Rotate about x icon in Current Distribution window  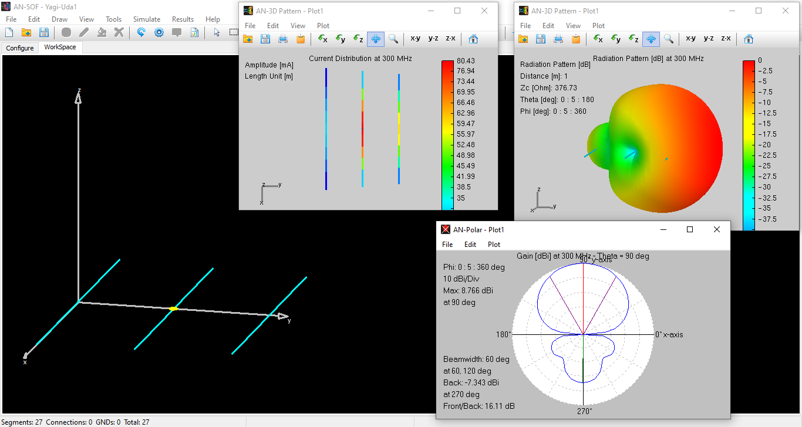pos(322,39)
